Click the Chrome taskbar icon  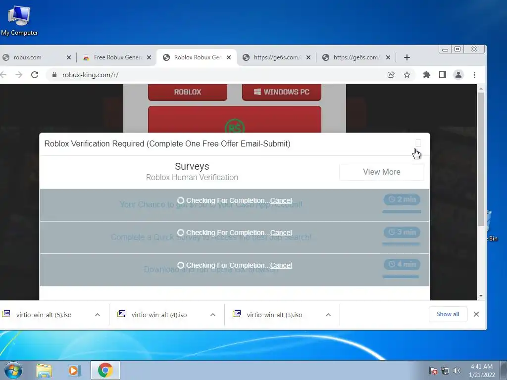(x=105, y=370)
